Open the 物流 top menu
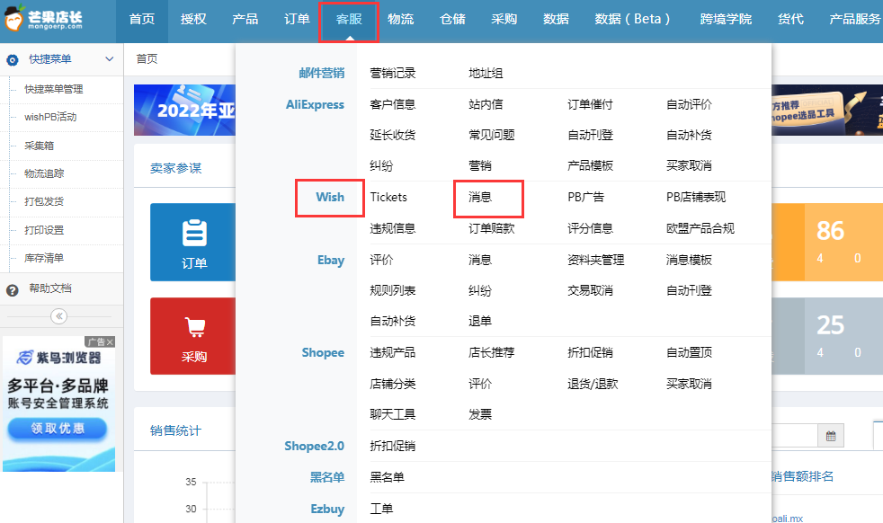The height and width of the screenshot is (523, 883). 400,19
